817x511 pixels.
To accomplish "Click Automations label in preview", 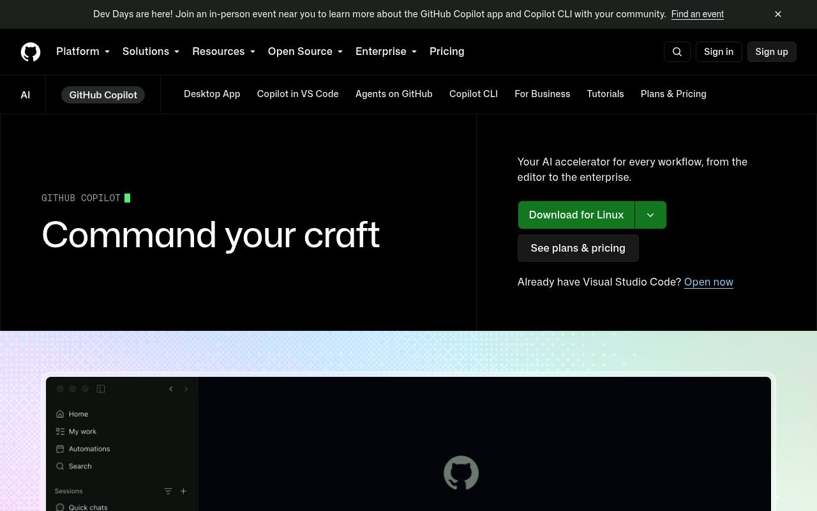I will (89, 448).
